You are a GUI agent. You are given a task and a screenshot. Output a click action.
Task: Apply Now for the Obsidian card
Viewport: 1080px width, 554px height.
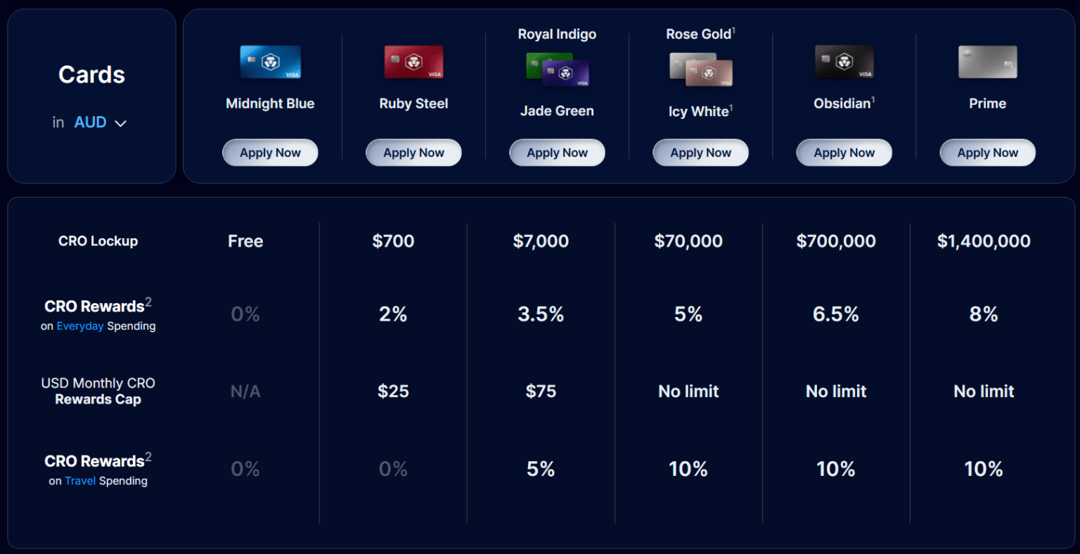click(844, 153)
